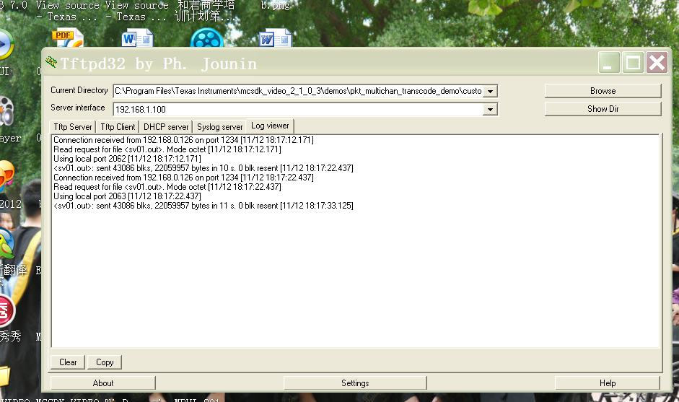
Task: Select log line 'Using local port 2063'
Action: 127,196
